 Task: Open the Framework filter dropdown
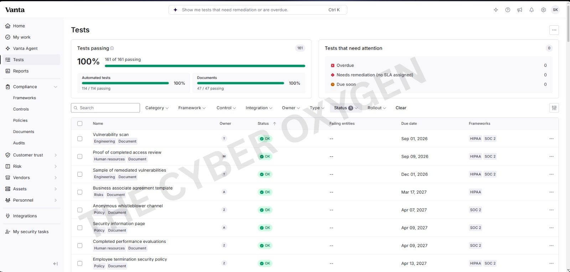point(192,108)
